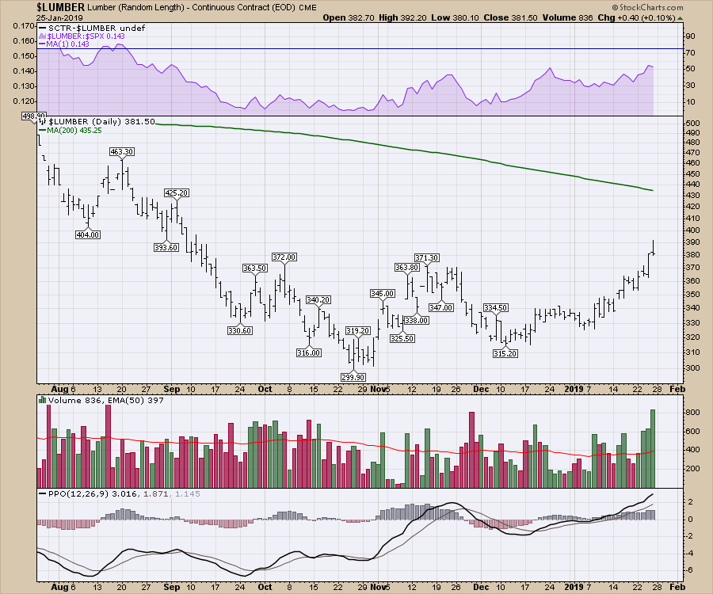This screenshot has width=713, height=594.
Task: Click the 372.00 price label
Action: (x=284, y=257)
